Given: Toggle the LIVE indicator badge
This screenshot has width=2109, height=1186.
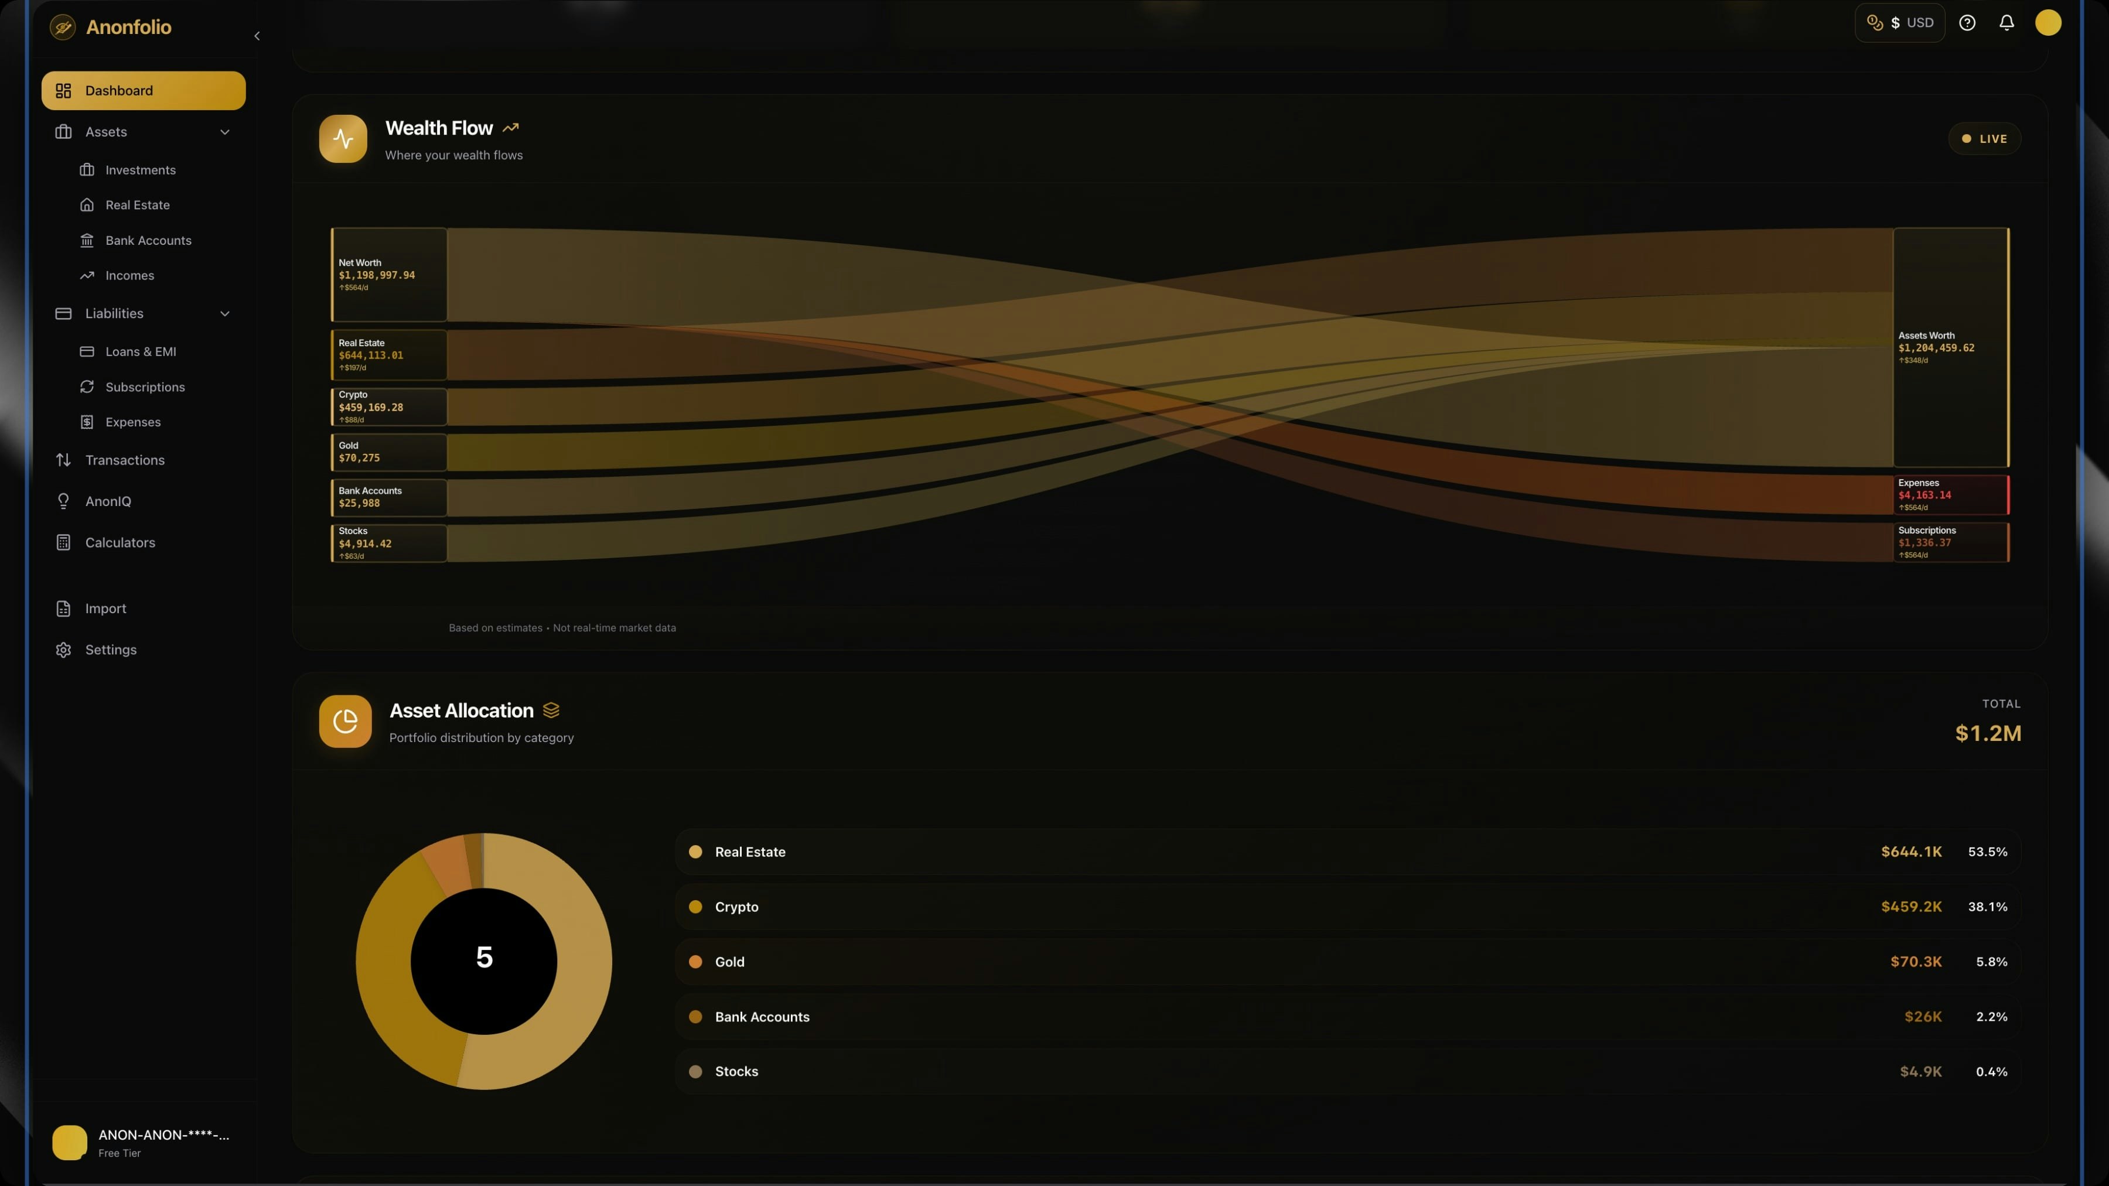Looking at the screenshot, I should 1984,138.
